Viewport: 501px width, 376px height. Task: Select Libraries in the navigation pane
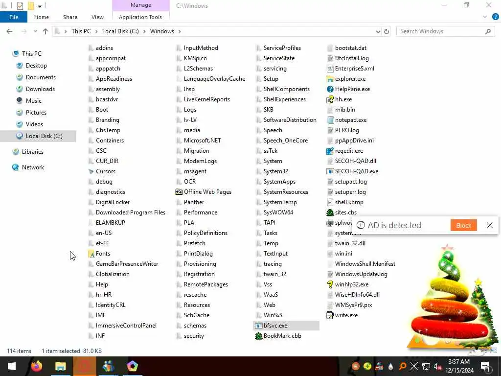point(33,152)
